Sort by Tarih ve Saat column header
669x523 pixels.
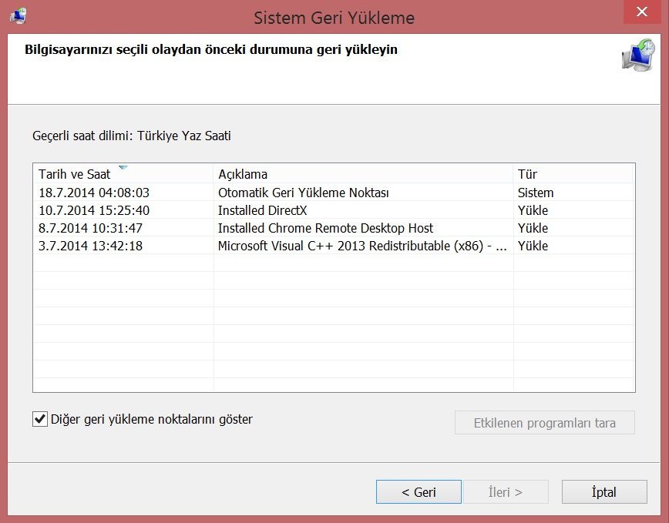click(x=75, y=174)
